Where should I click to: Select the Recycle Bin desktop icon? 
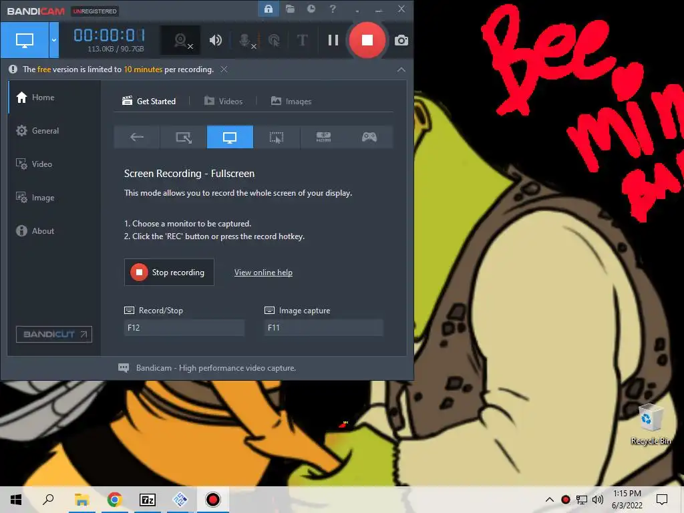click(651, 424)
